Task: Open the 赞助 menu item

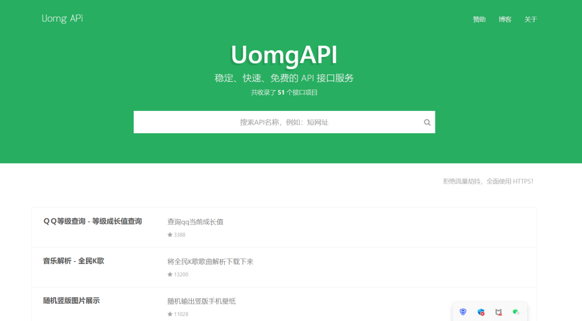Action: pos(479,19)
